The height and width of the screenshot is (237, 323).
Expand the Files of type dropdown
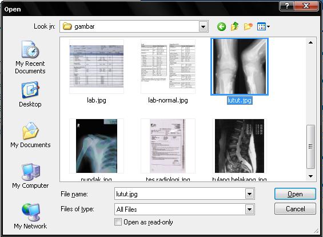click(x=249, y=210)
